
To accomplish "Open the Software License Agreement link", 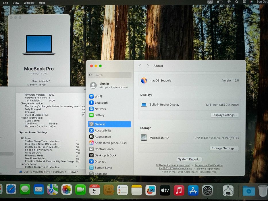I will click(x=173, y=165).
